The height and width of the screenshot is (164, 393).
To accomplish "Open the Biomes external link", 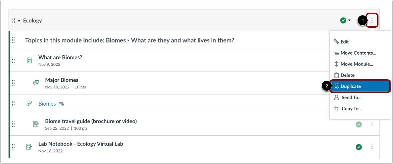I will 47,104.
